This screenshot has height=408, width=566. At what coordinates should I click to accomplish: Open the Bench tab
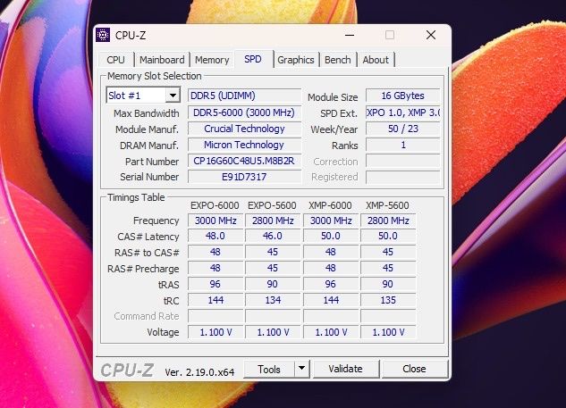click(337, 60)
